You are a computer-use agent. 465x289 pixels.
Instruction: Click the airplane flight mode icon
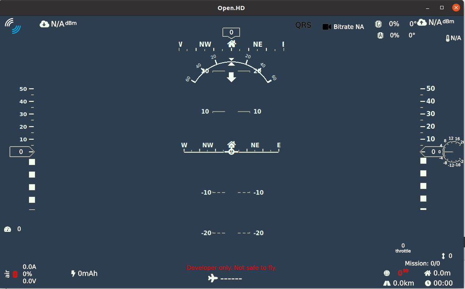pyautogui.click(x=213, y=278)
